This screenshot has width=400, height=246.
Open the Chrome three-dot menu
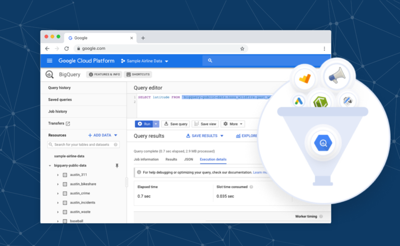(x=324, y=48)
